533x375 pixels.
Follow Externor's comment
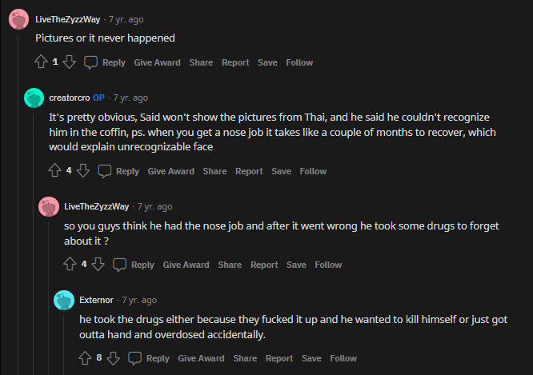[343, 358]
